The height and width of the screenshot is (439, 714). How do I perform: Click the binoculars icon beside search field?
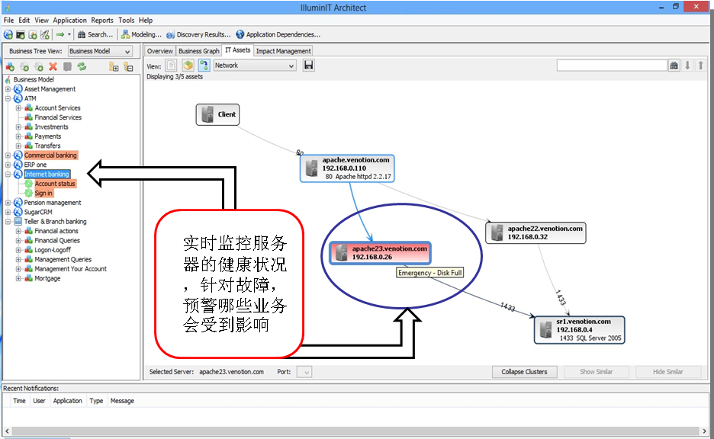pyautogui.click(x=674, y=66)
